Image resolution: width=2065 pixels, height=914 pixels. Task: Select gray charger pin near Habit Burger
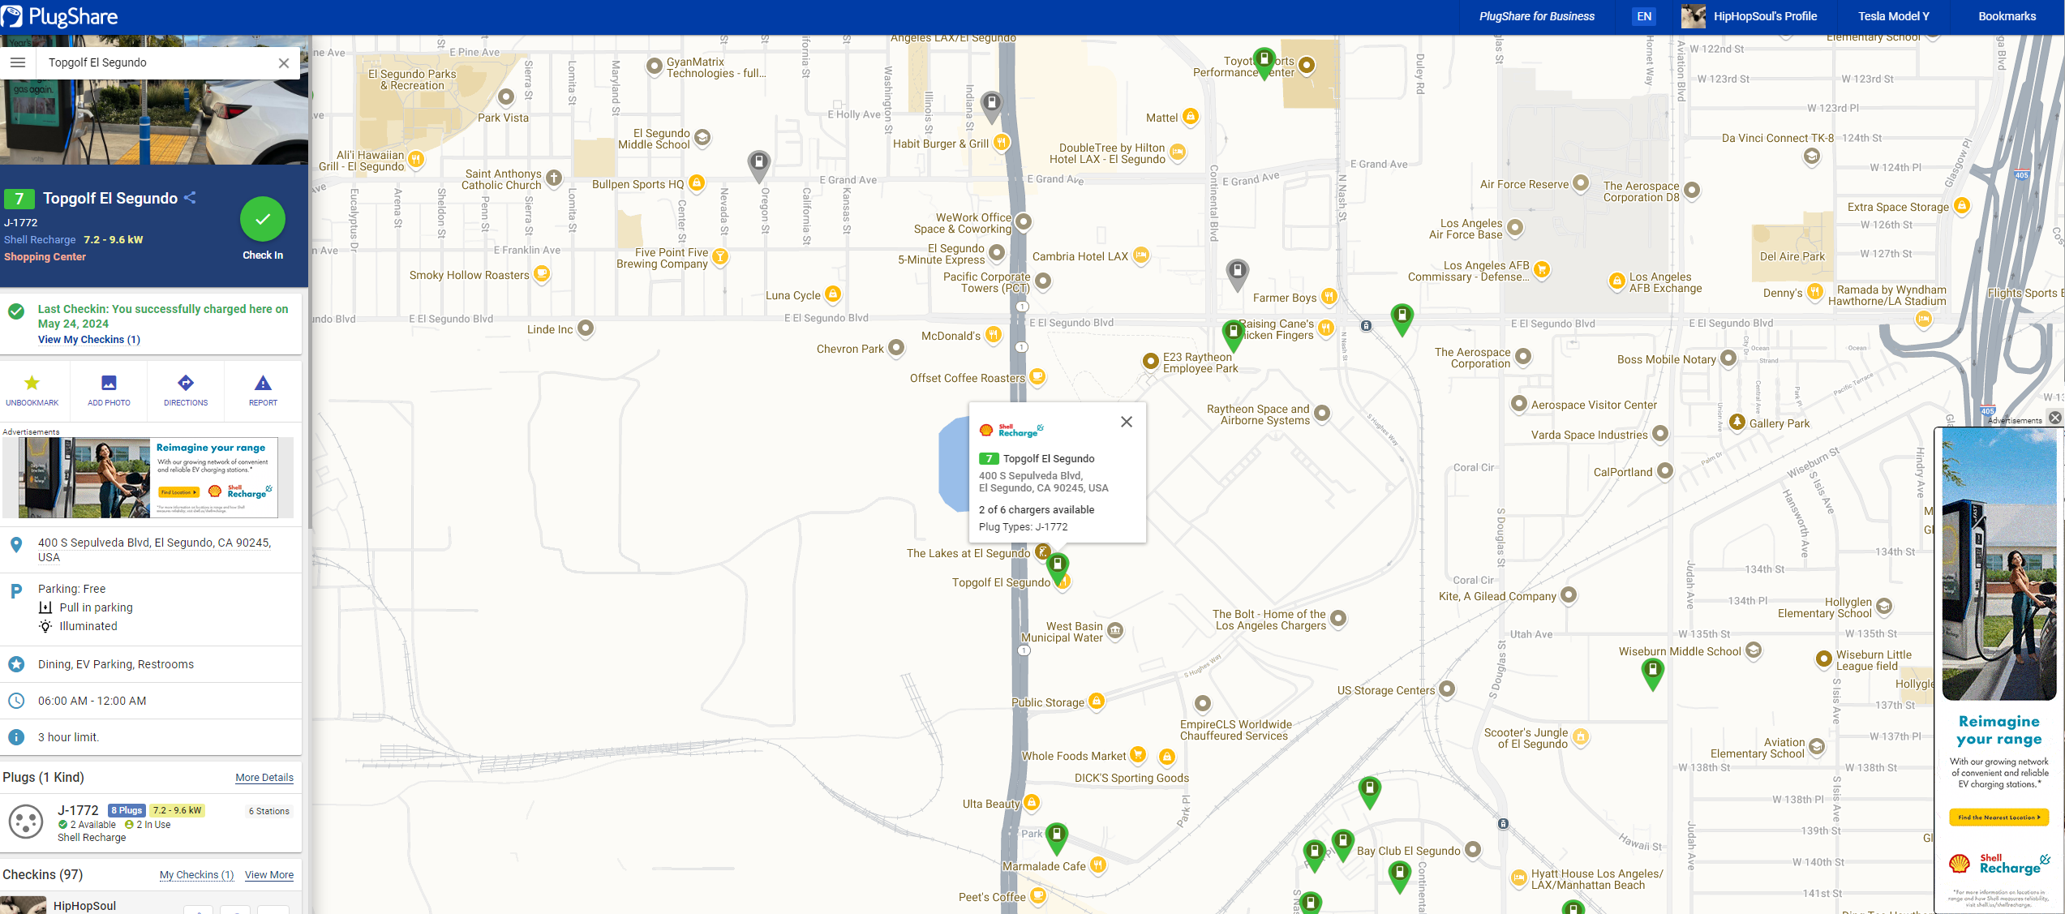click(991, 105)
